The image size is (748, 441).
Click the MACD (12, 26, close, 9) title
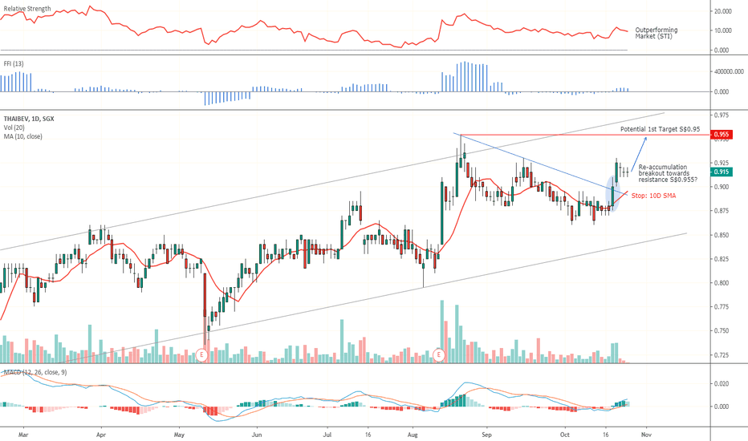(x=35, y=372)
